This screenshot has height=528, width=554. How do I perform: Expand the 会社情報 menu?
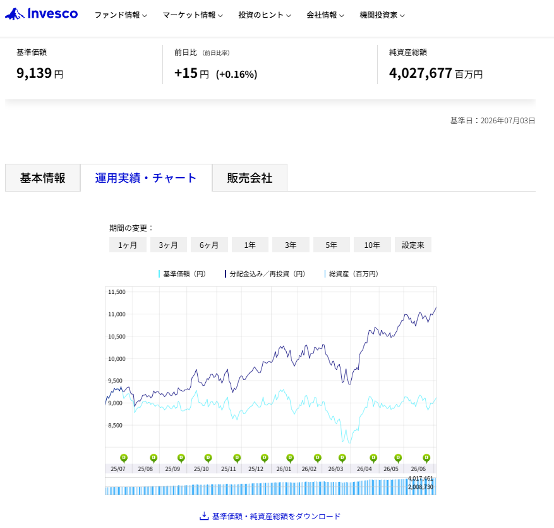[x=325, y=15]
